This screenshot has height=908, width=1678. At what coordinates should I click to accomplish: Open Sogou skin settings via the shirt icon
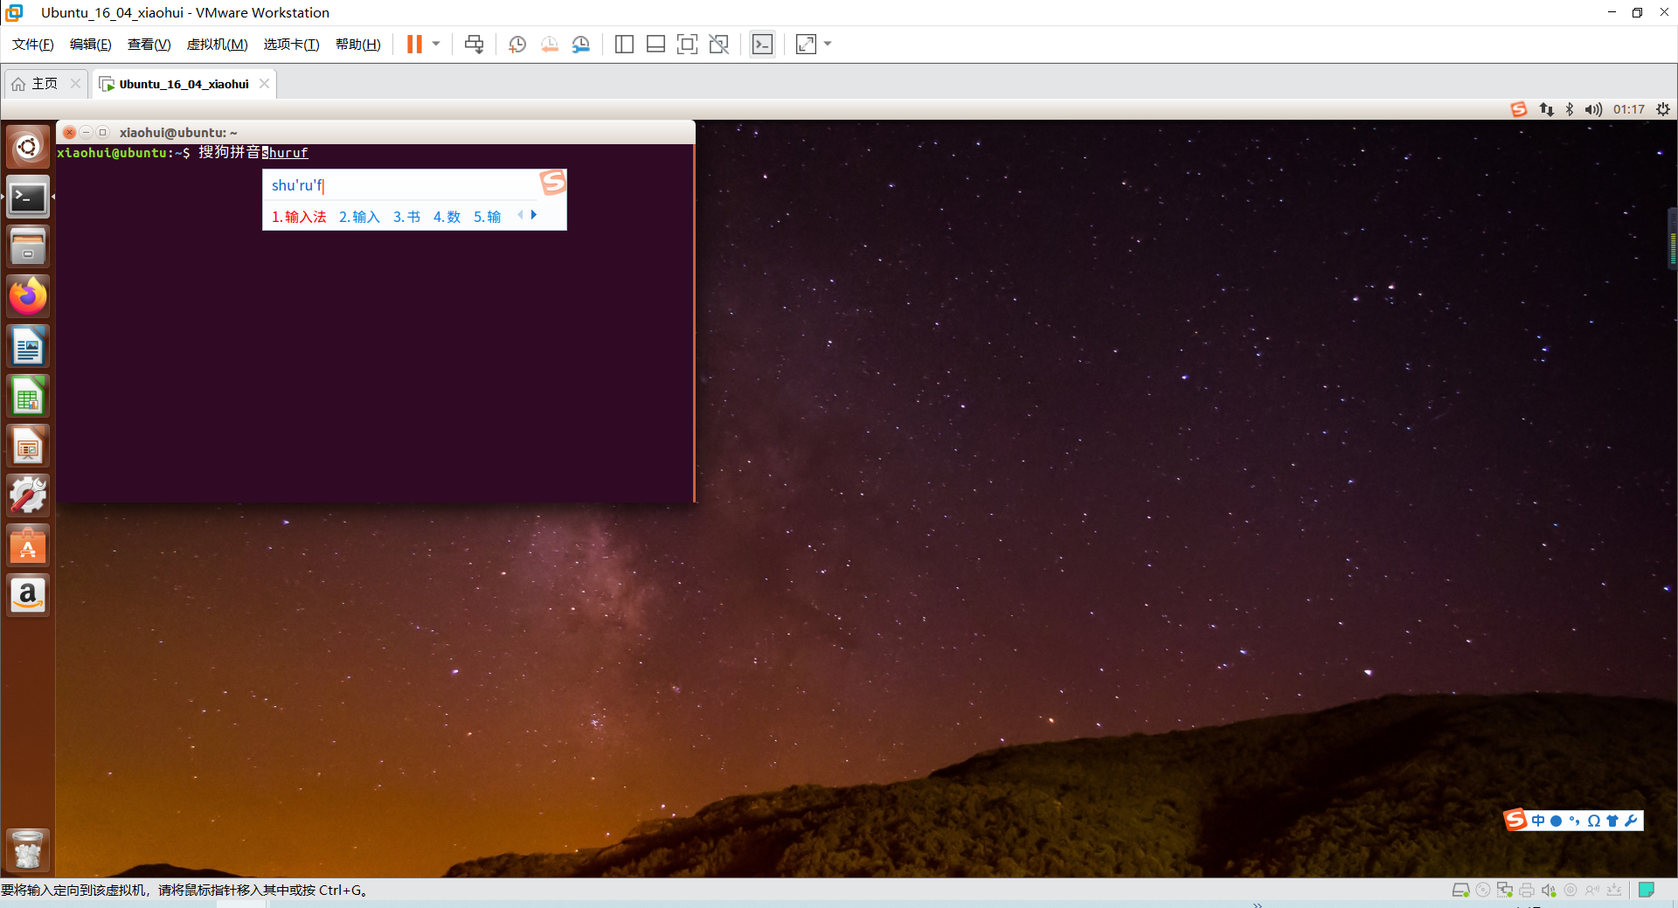tap(1612, 821)
